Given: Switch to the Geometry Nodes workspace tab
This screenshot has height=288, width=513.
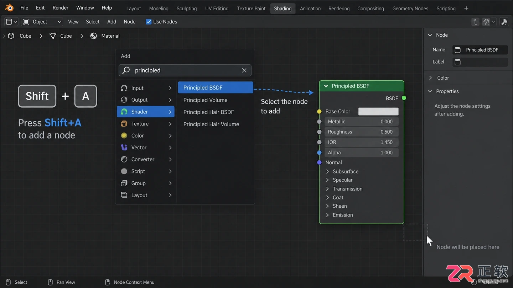Looking at the screenshot, I should pyautogui.click(x=410, y=9).
